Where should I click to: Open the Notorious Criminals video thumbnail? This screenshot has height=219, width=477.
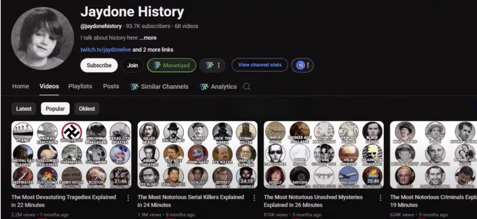coord(434,155)
